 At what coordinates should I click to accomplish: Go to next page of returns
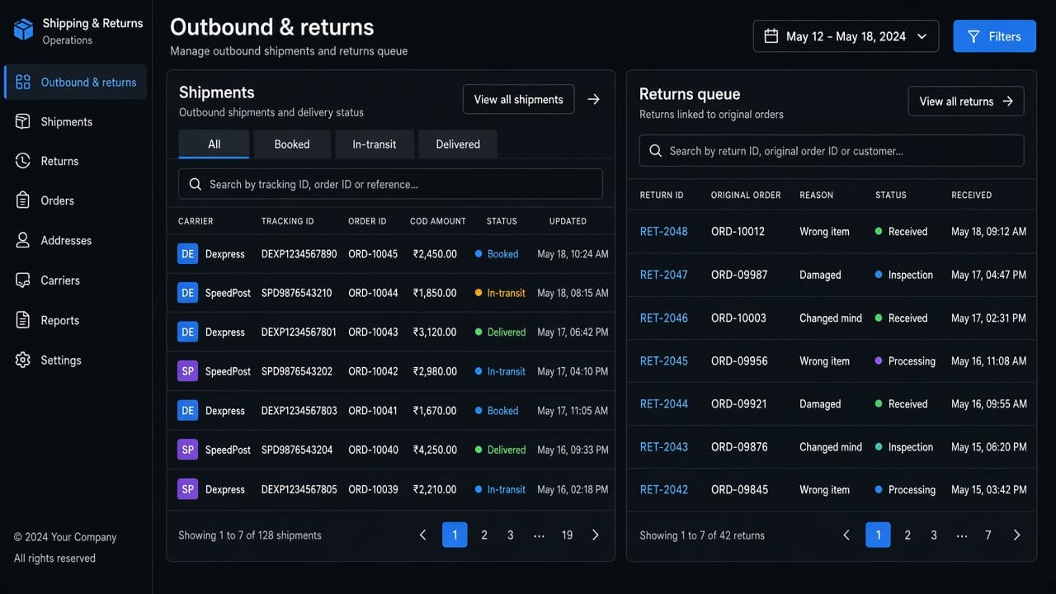tap(1016, 535)
